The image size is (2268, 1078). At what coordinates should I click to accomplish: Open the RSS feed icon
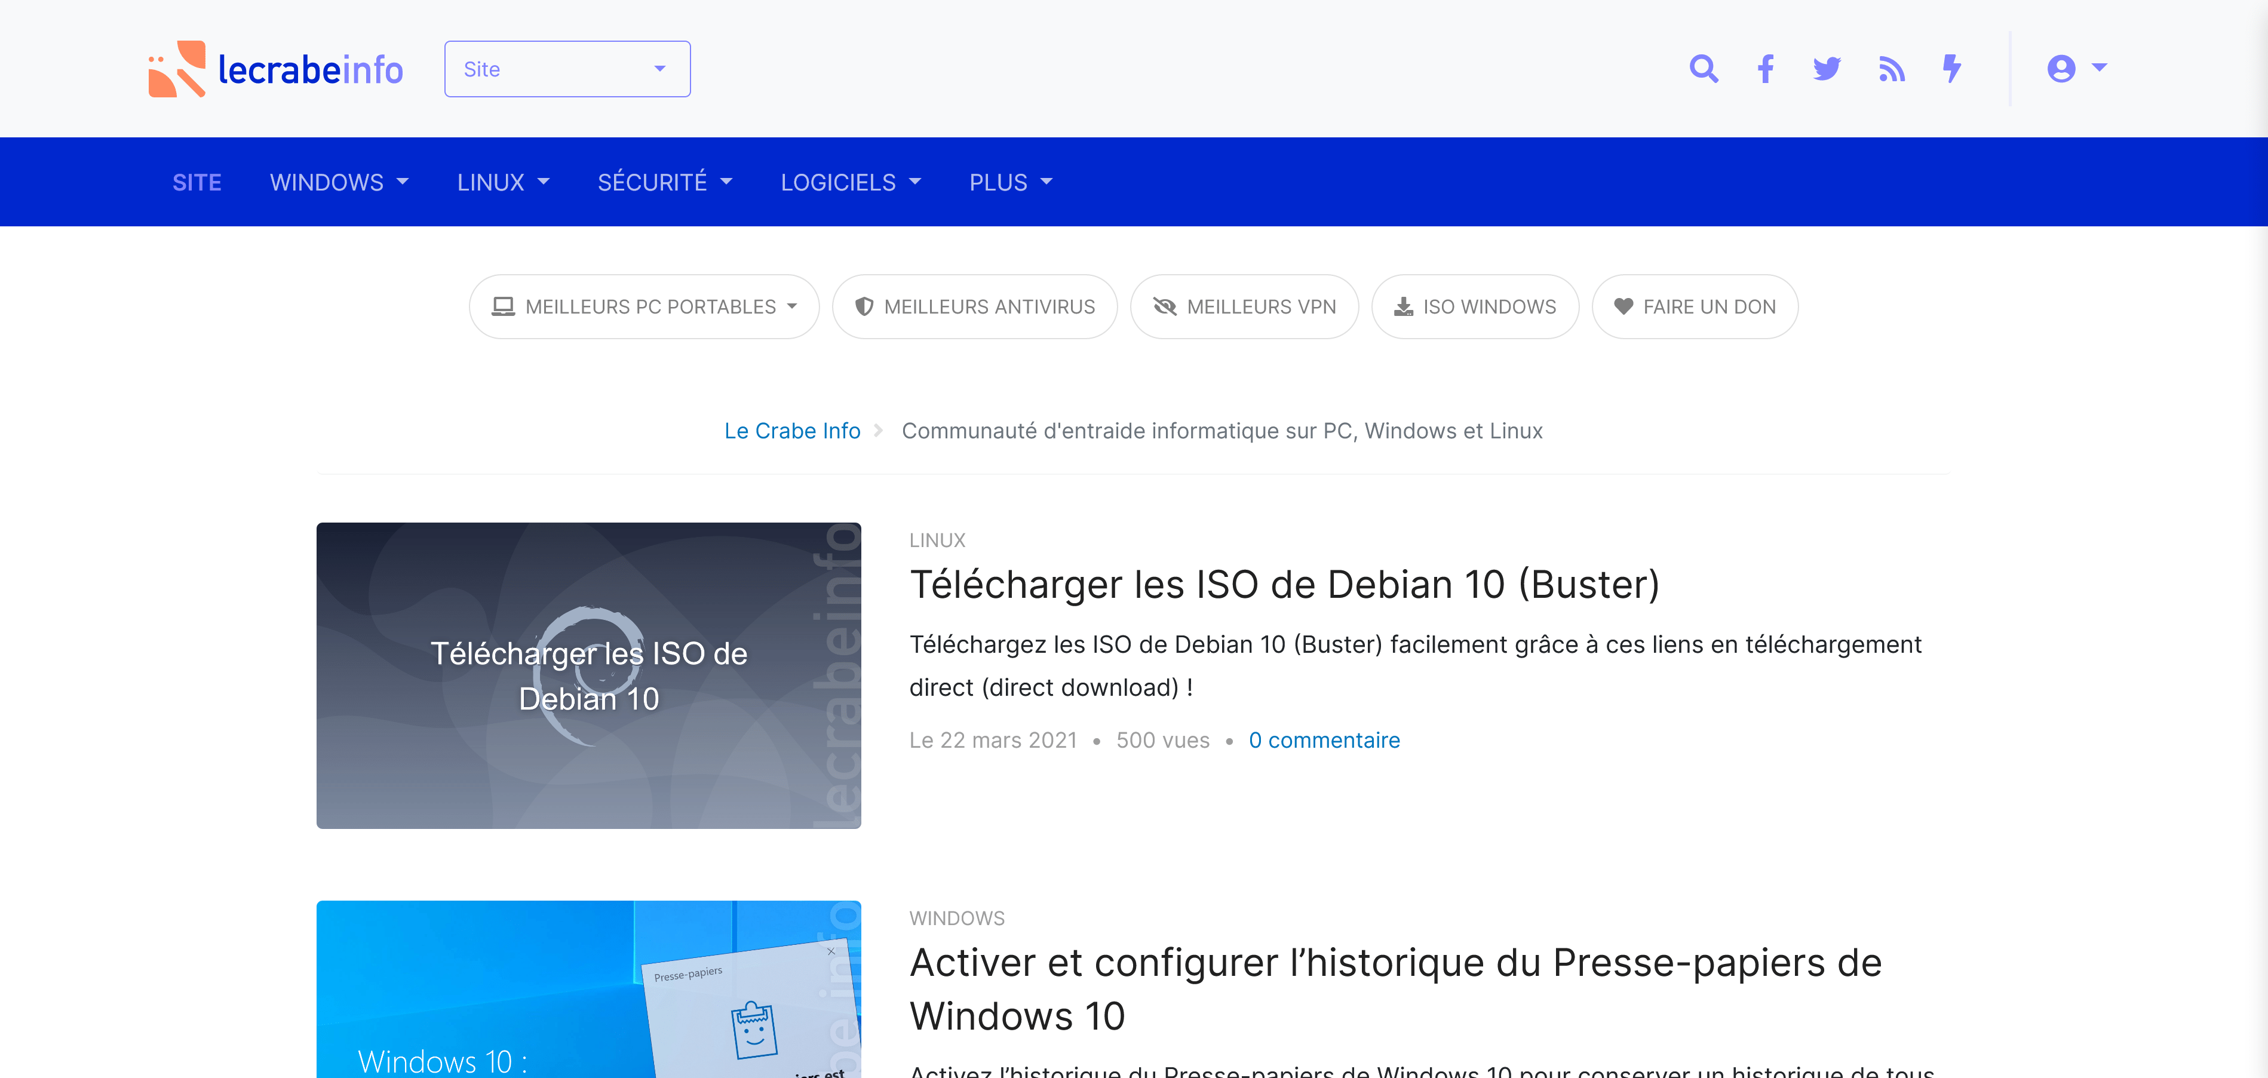tap(1891, 69)
